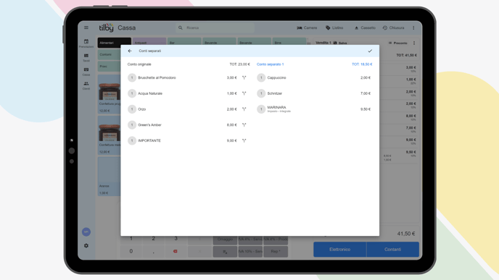Click quantity circle beside MARINARA

click(261, 109)
